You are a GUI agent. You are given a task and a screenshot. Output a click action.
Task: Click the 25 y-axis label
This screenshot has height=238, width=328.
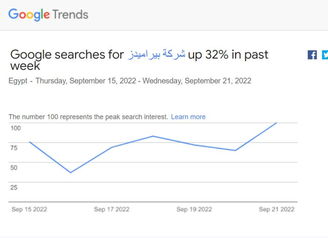tap(14, 188)
